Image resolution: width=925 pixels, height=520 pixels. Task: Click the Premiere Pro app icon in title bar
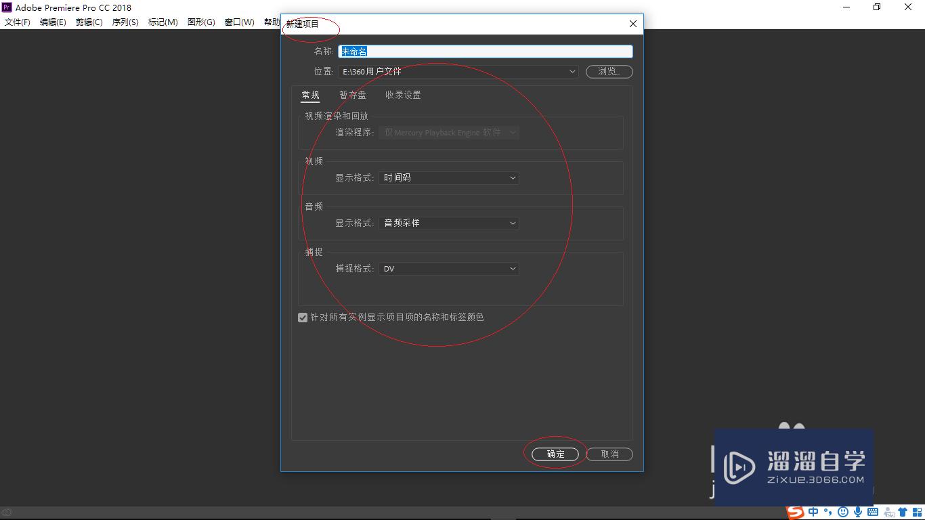(x=7, y=7)
